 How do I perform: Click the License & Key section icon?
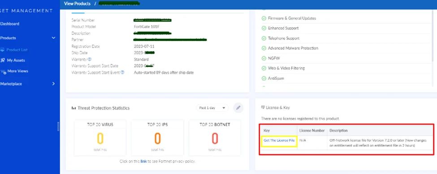point(263,107)
